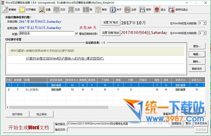Open the month calendar icon
The height and width of the screenshot is (136, 211).
pos(71,10)
